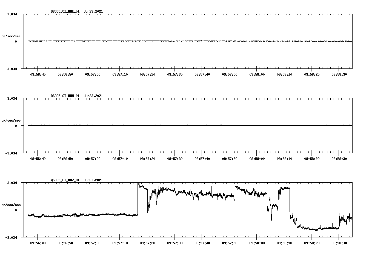Click the QSD05_CI_HNZ_01 plot title
Image resolution: width=372 pixels, height=253 pixels.
tap(77, 180)
